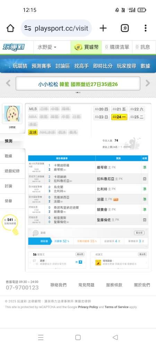Image resolution: width=156 pixels, height=347 pixels.
Task: Open 找高手 nav menu
Action: pos(81,66)
